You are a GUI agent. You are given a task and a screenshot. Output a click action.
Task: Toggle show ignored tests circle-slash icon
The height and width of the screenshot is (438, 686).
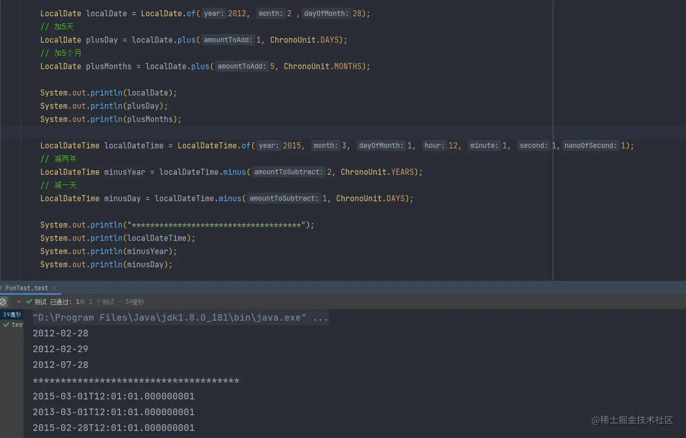3,302
